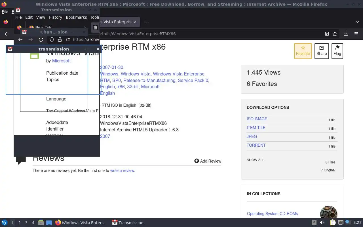
Task: Open the Firefox downloads panel icon
Action: tap(346, 34)
